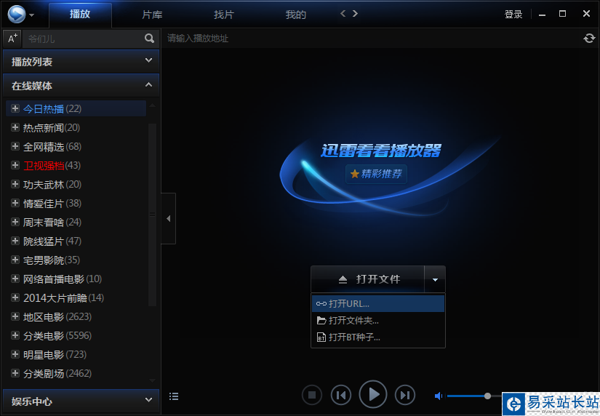Select the 院线猛片 (47) entry

point(52,241)
